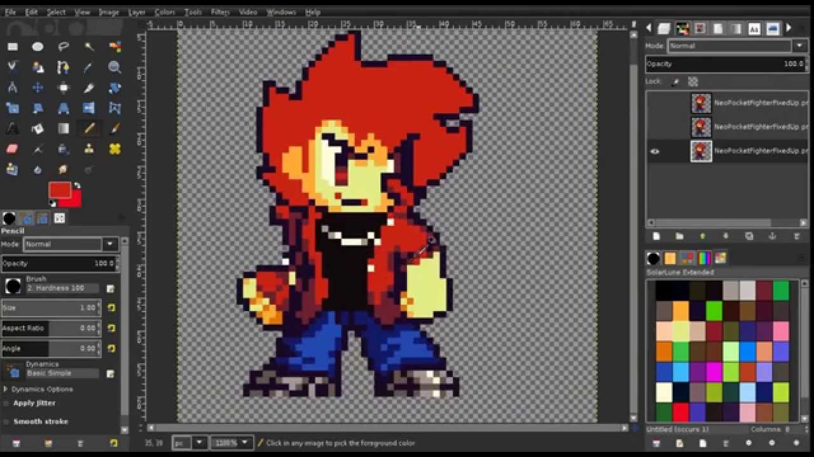Viewport: 814px width, 457px height.
Task: Open the brush selector preview
Action: point(13,286)
